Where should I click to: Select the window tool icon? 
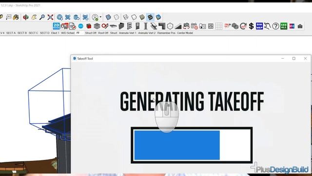tap(129, 26)
